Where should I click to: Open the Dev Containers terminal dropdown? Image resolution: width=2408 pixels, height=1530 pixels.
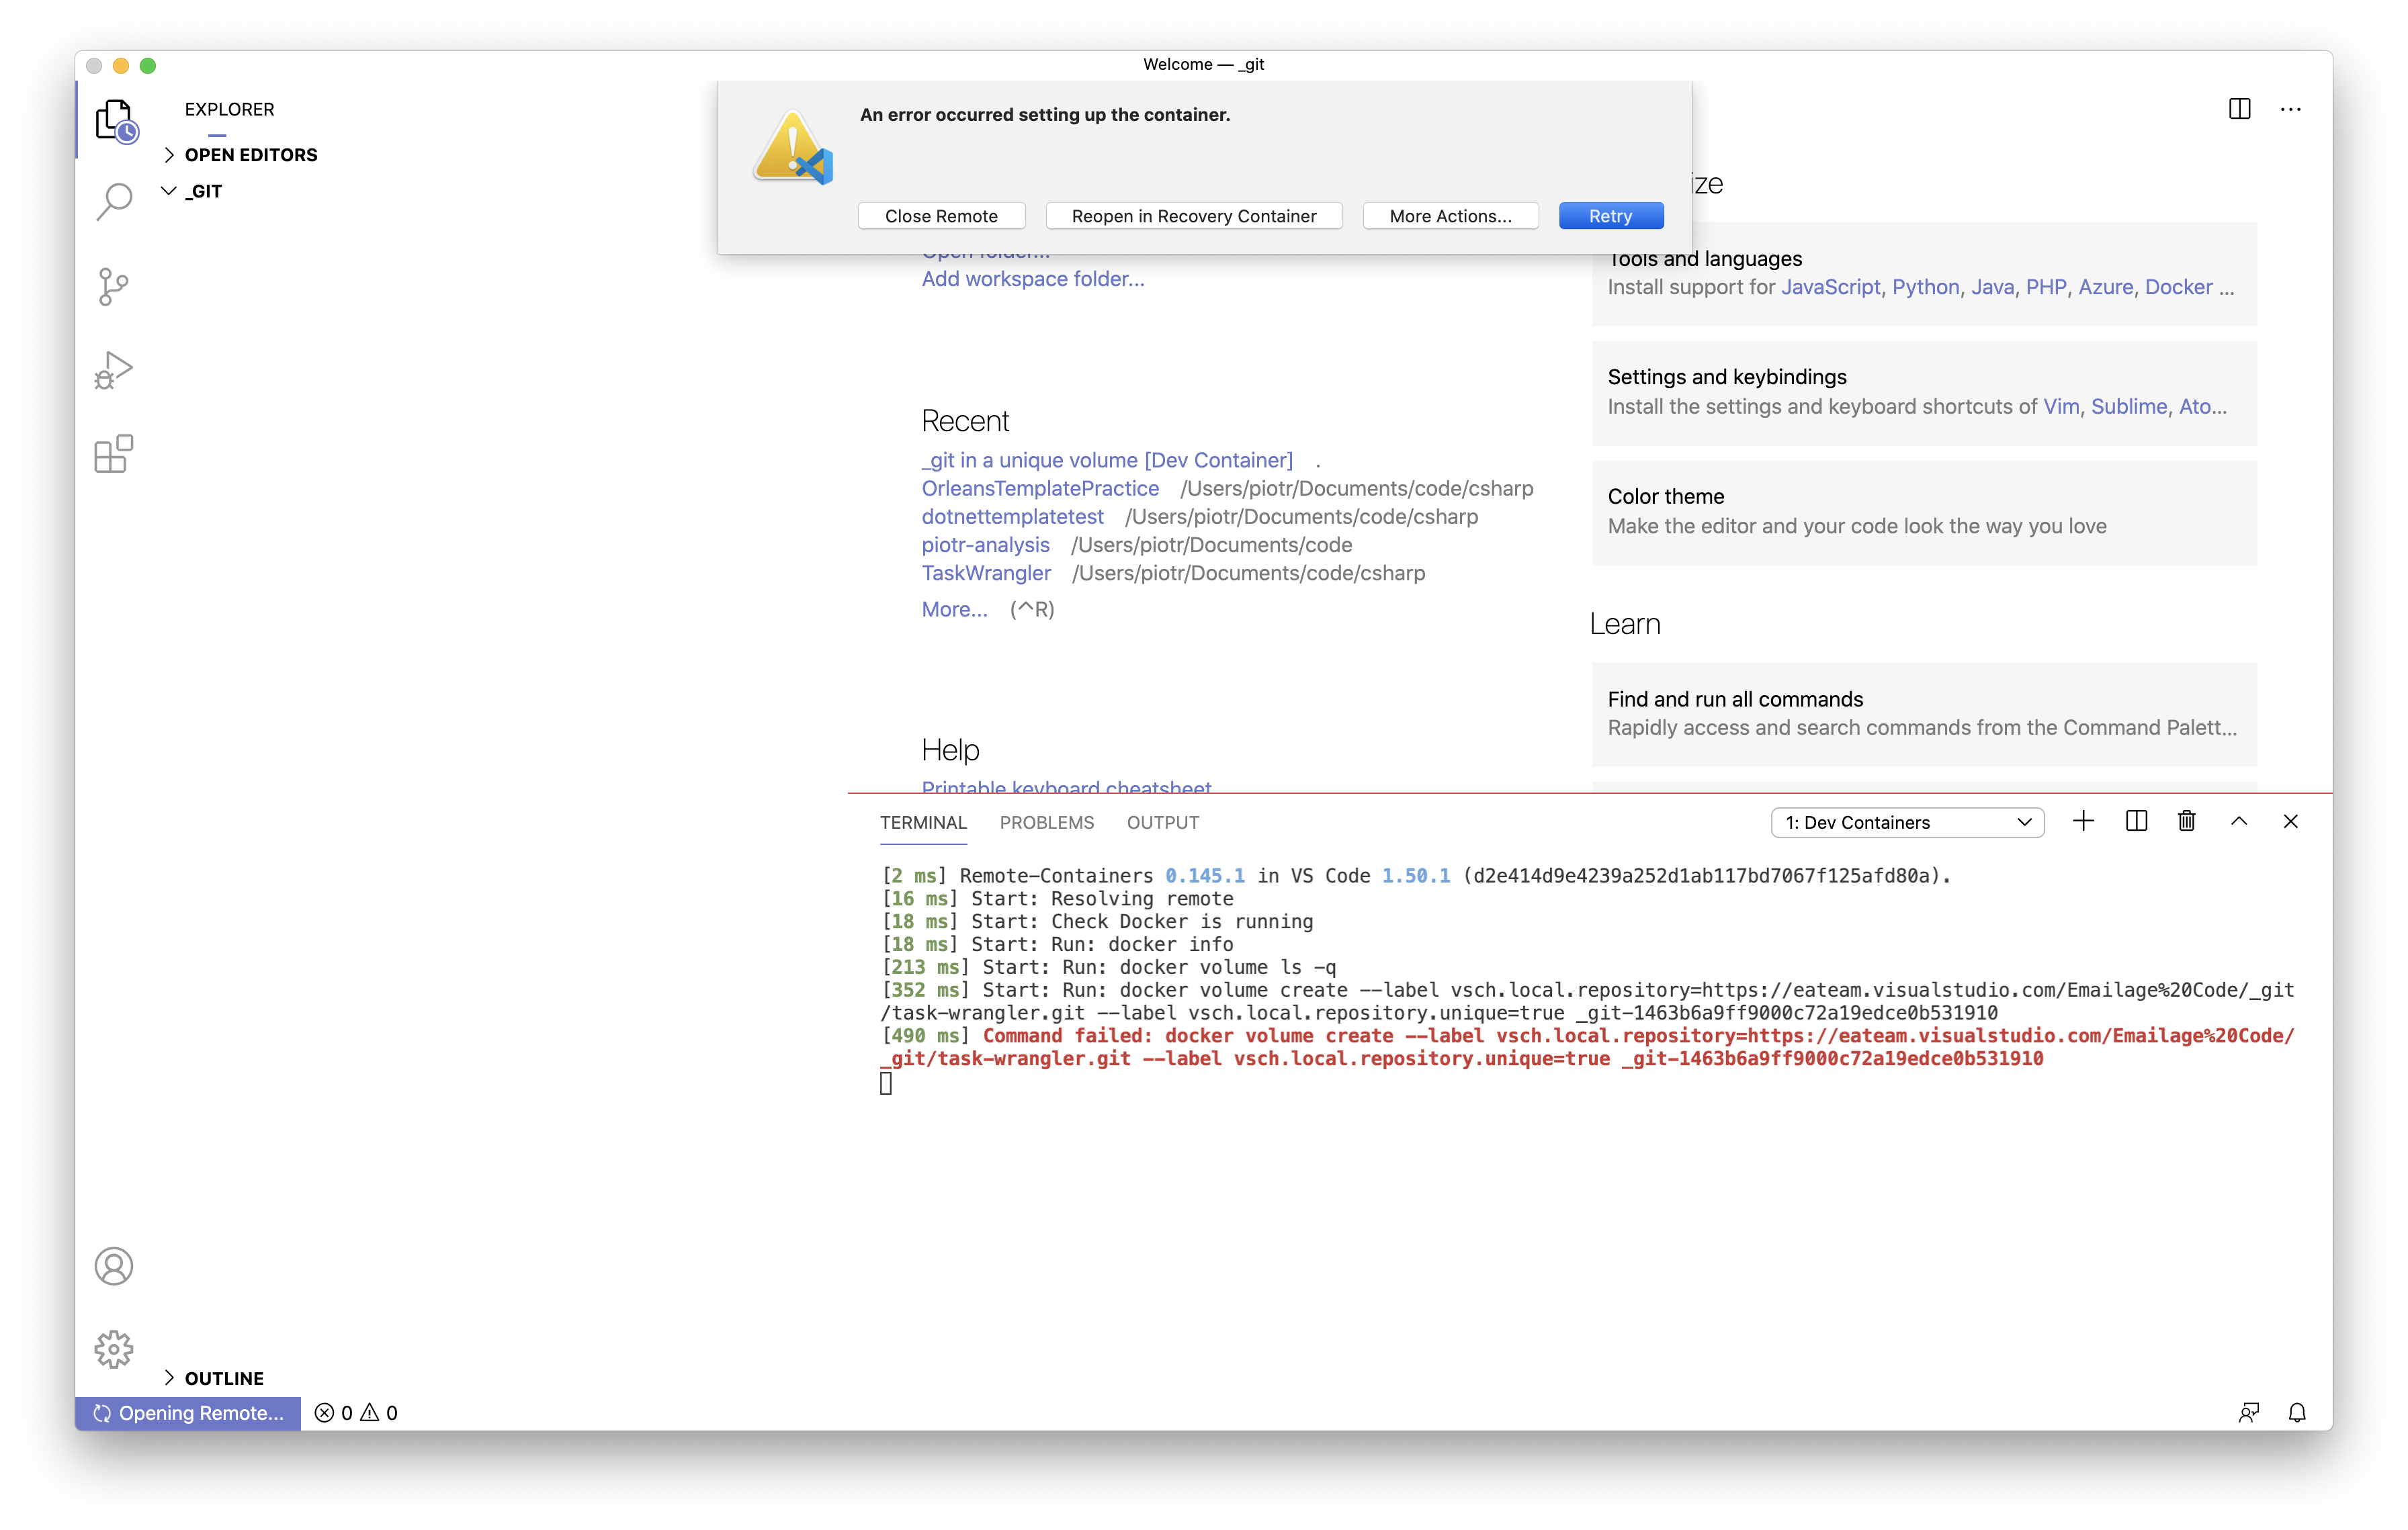pos(1906,821)
